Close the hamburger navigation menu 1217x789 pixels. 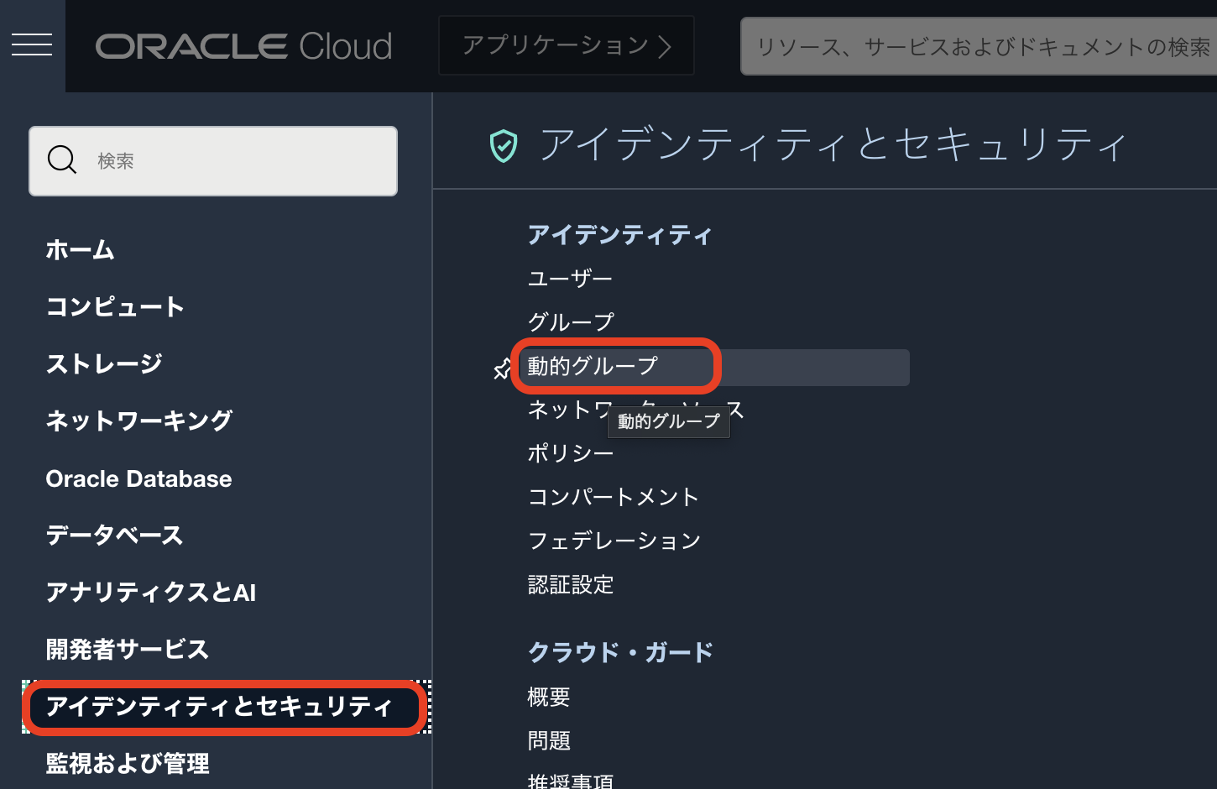pos(32,45)
